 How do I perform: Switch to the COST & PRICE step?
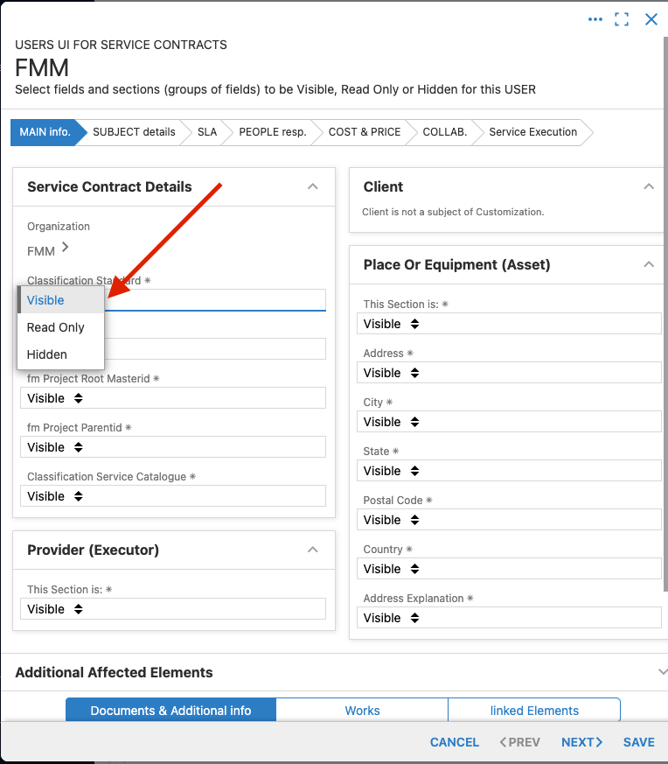[365, 132]
